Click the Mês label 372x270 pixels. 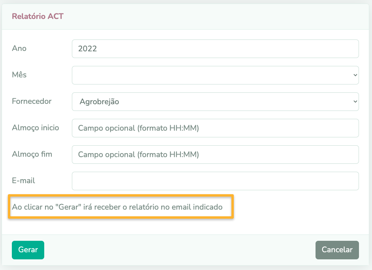(19, 75)
